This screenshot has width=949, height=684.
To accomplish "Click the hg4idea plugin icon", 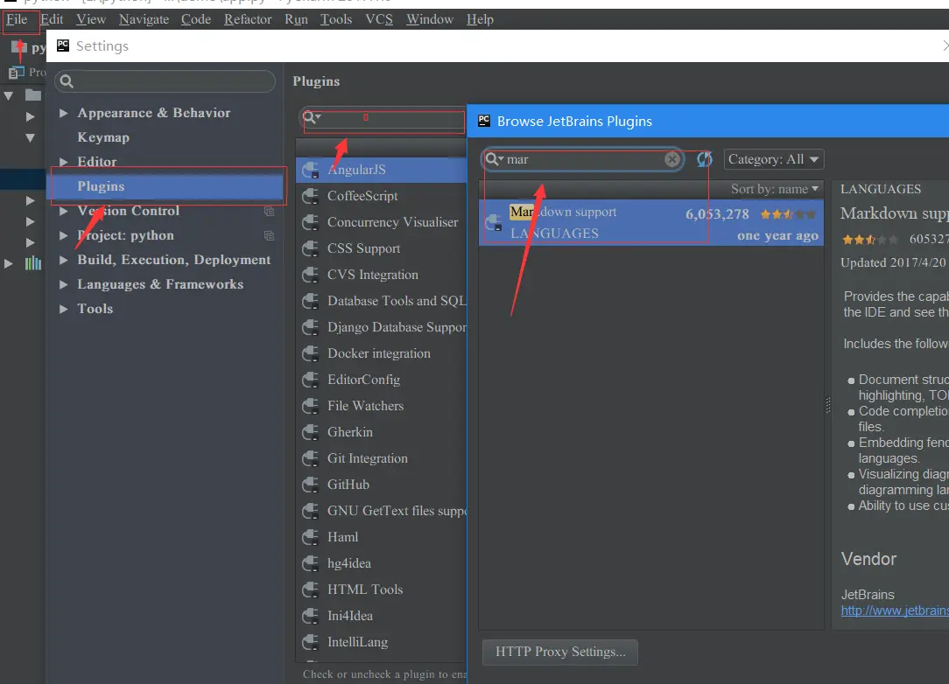I will click(311, 563).
